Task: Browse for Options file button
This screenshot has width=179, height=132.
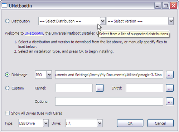Action: coord(170,102)
